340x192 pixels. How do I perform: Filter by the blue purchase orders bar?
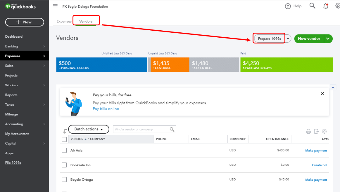pos(101,65)
